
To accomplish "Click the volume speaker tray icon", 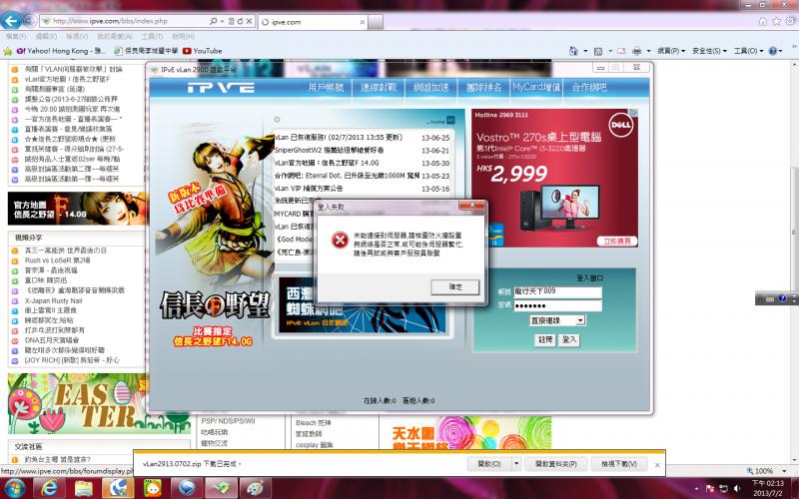I will (737, 488).
